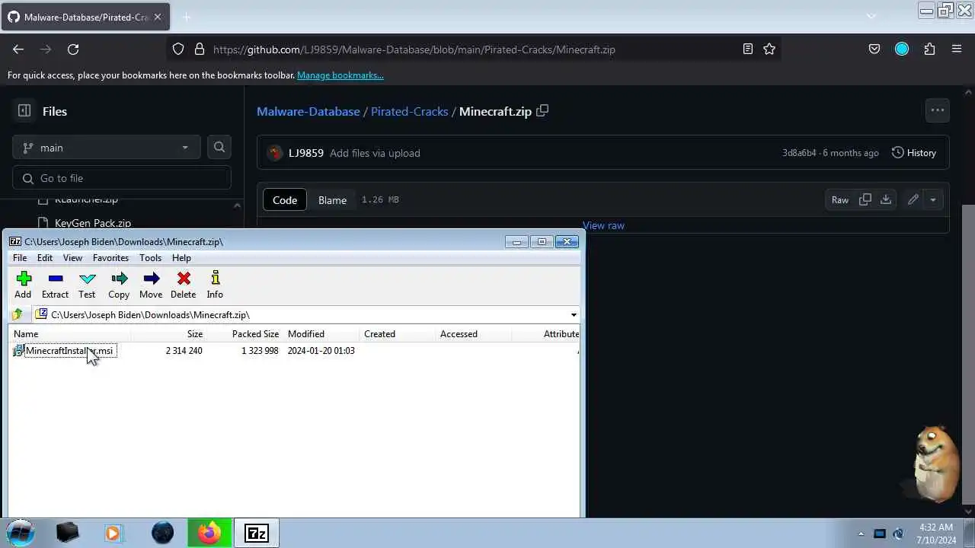This screenshot has width=975, height=548.
Task: Open the Tools menu in 7-Zip
Action: (x=150, y=258)
